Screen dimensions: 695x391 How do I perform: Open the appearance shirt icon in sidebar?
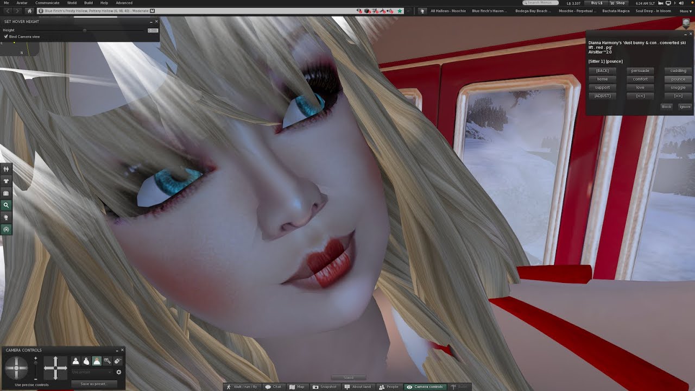pos(6,181)
